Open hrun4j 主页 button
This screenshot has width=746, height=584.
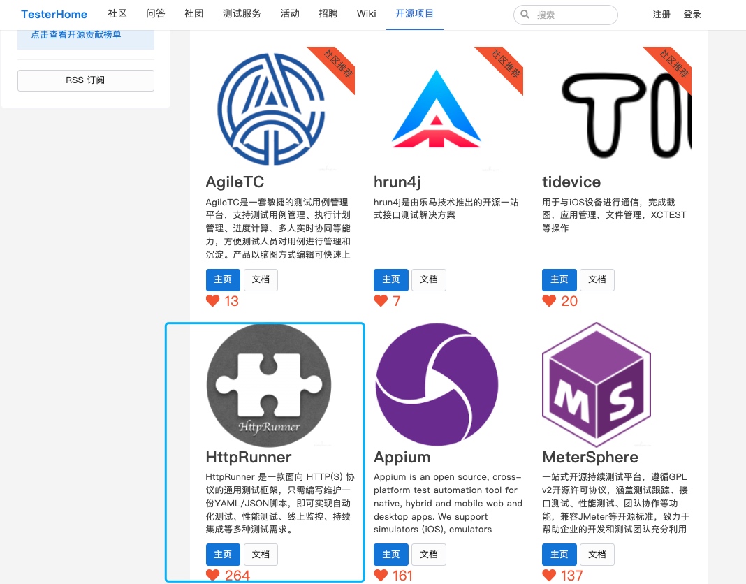click(391, 280)
